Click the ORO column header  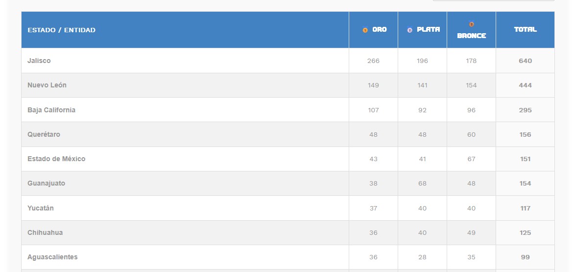373,30
